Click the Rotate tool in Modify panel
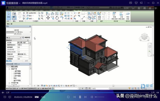 (x=57, y=18)
